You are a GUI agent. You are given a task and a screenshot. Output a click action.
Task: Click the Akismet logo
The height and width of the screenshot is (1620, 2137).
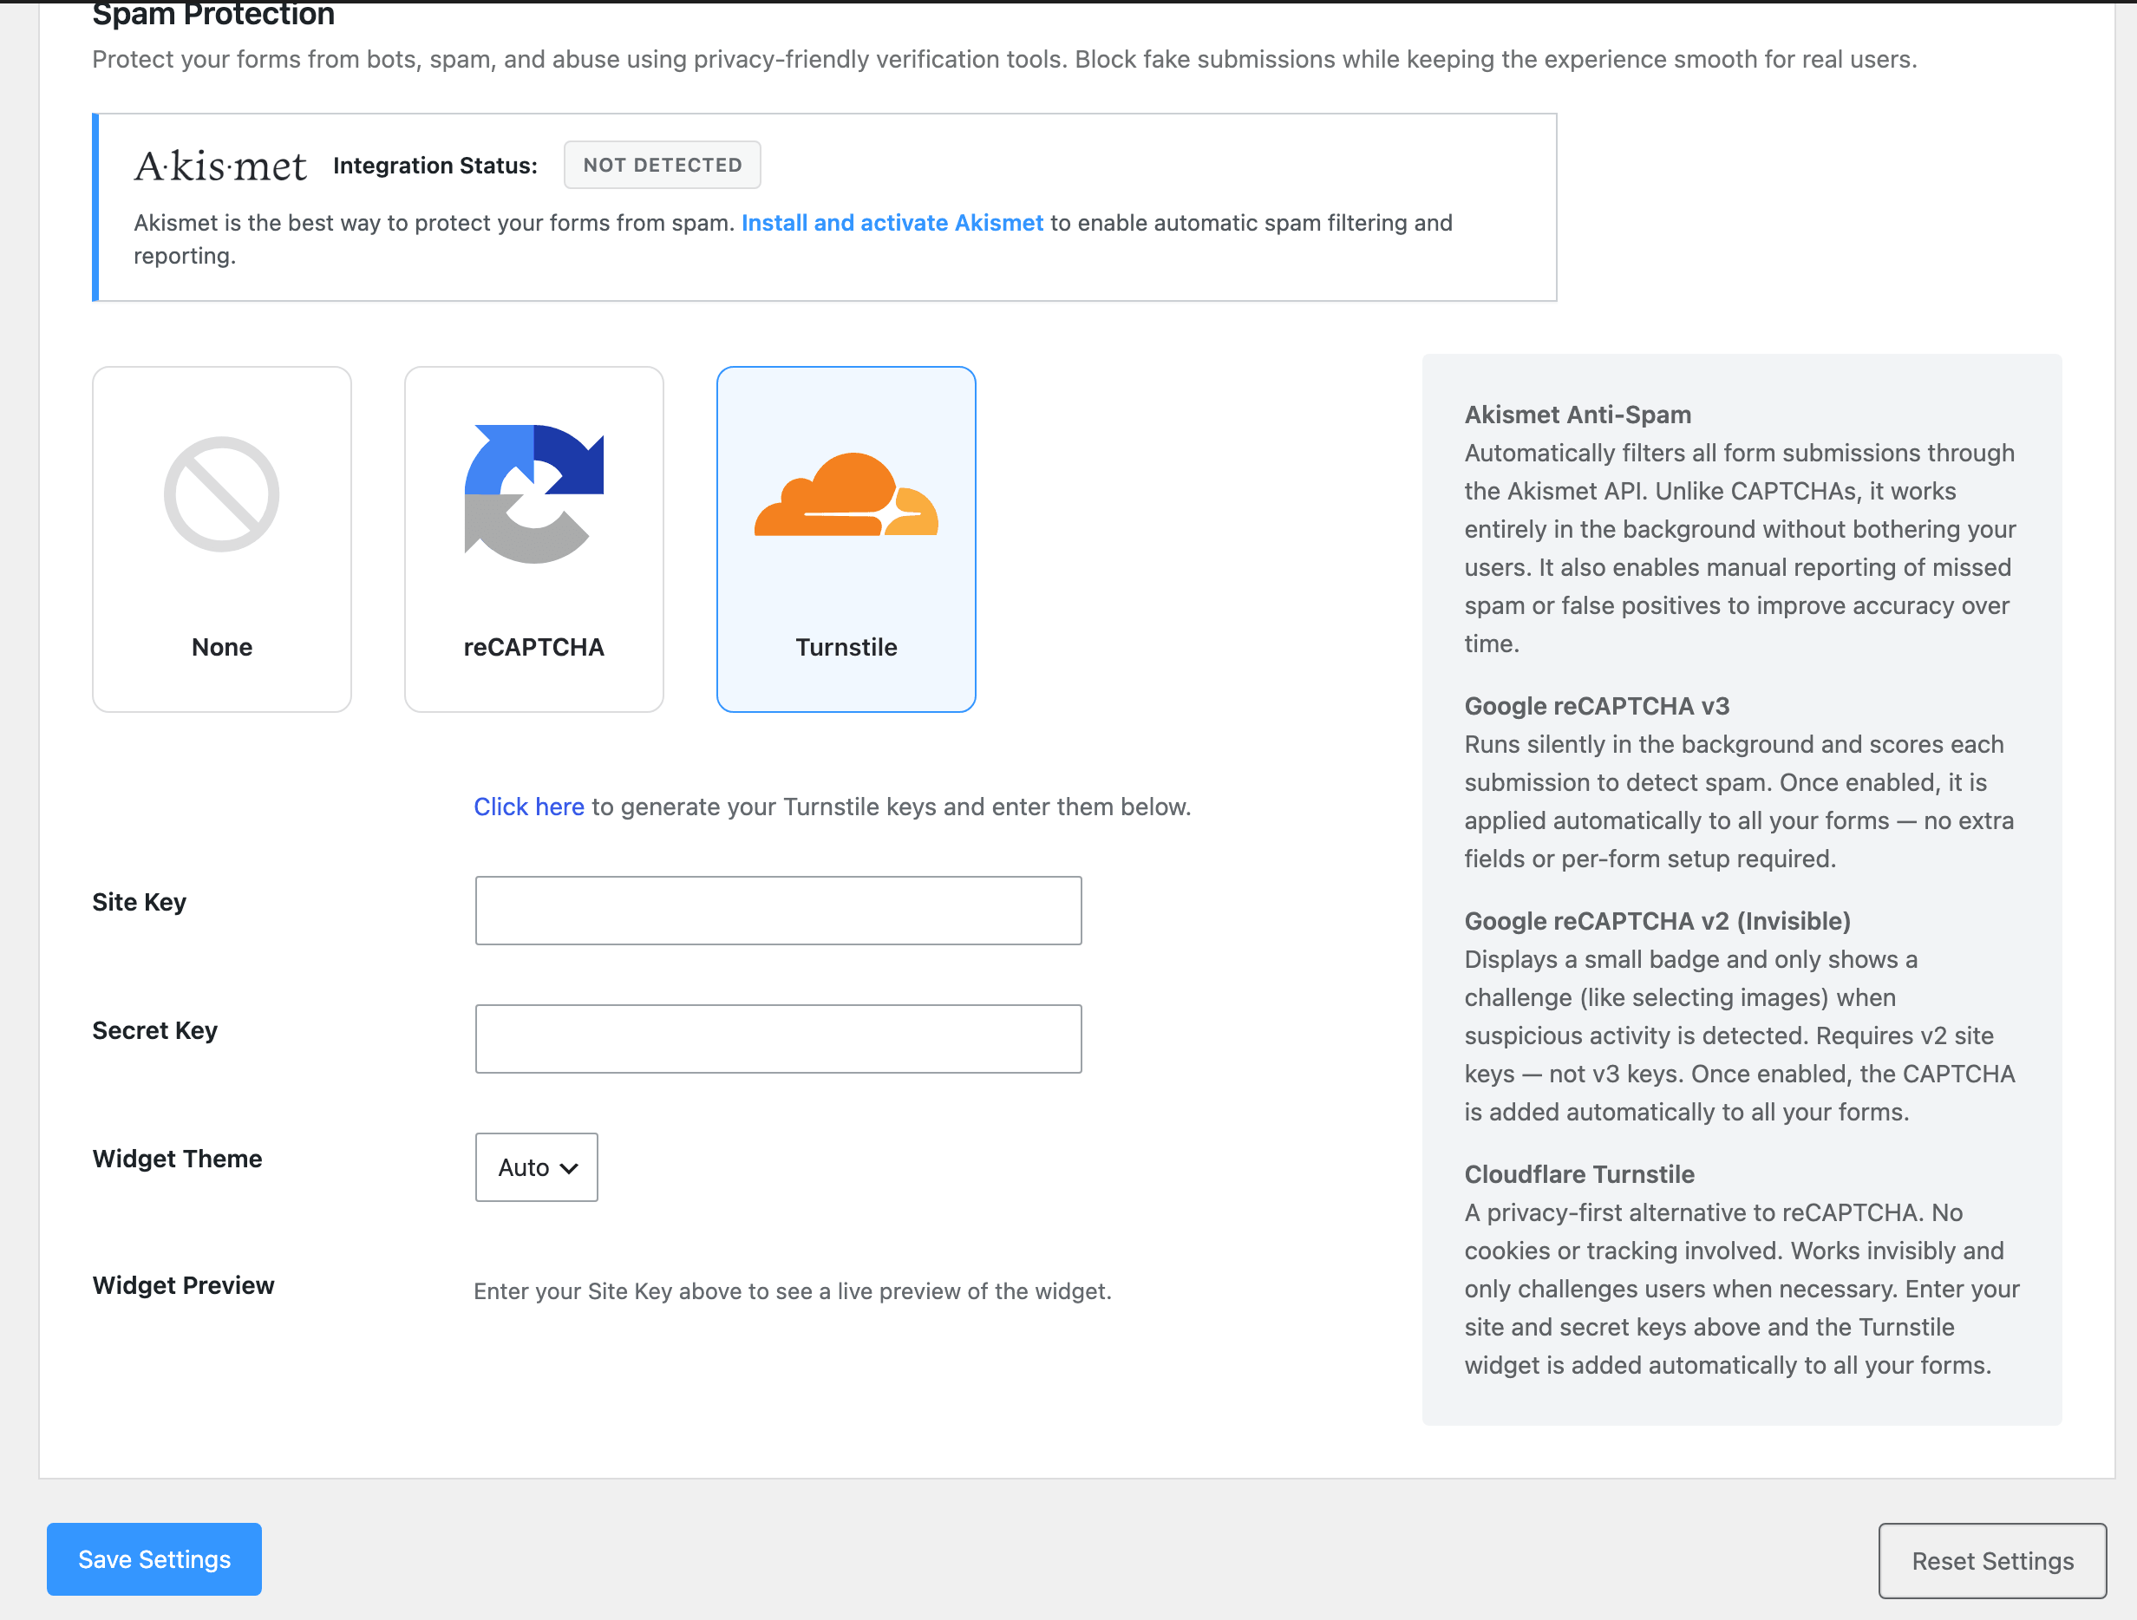pyautogui.click(x=220, y=167)
